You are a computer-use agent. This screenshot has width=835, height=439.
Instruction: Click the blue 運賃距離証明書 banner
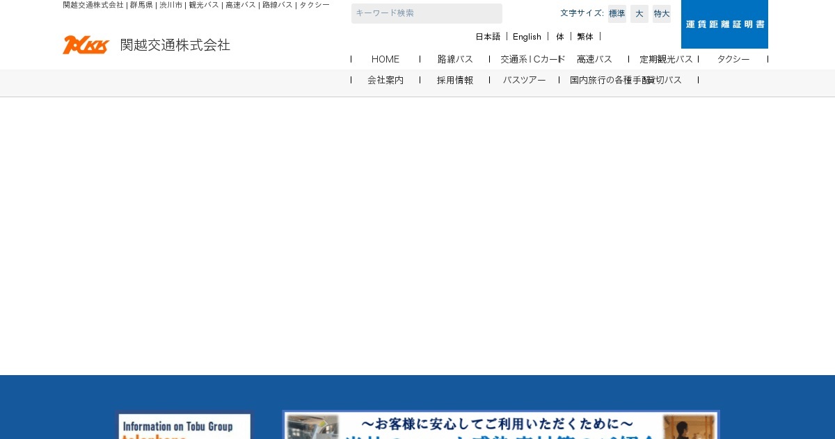coord(724,24)
